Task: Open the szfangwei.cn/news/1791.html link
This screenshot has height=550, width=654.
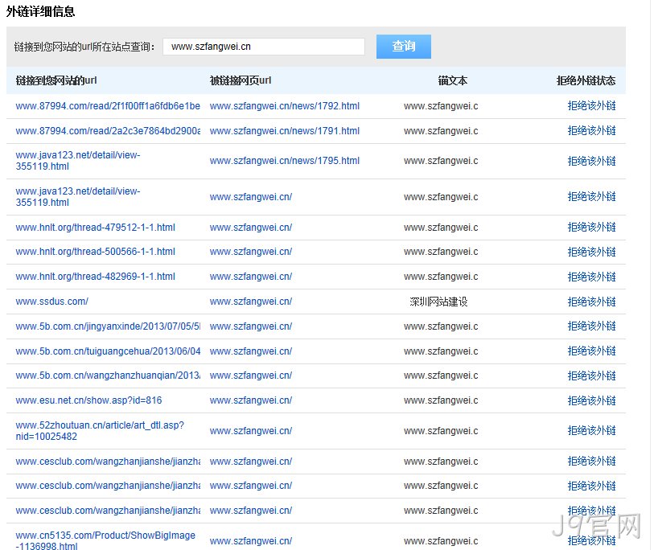Action: [285, 131]
